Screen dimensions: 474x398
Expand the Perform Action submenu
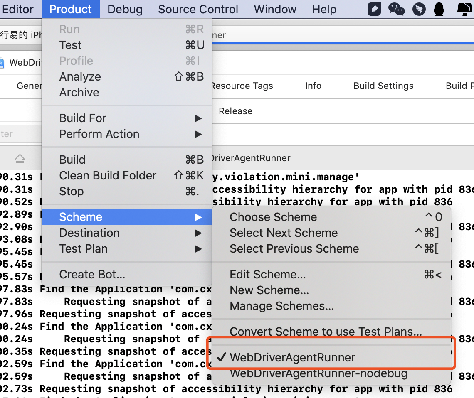[127, 134]
